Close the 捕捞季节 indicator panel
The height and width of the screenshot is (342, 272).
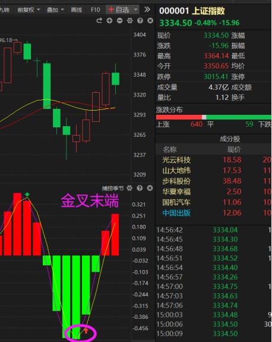(x=150, y=188)
